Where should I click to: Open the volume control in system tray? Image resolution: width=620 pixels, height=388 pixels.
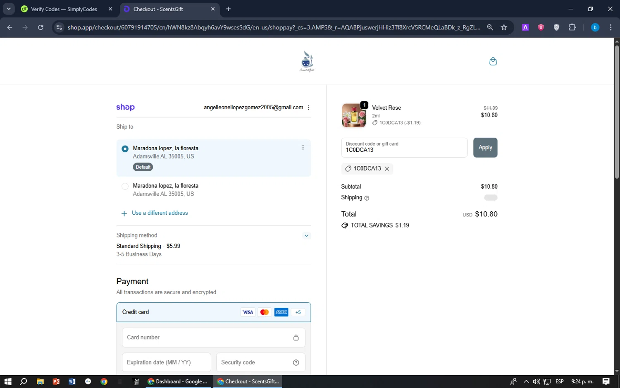tap(537, 381)
